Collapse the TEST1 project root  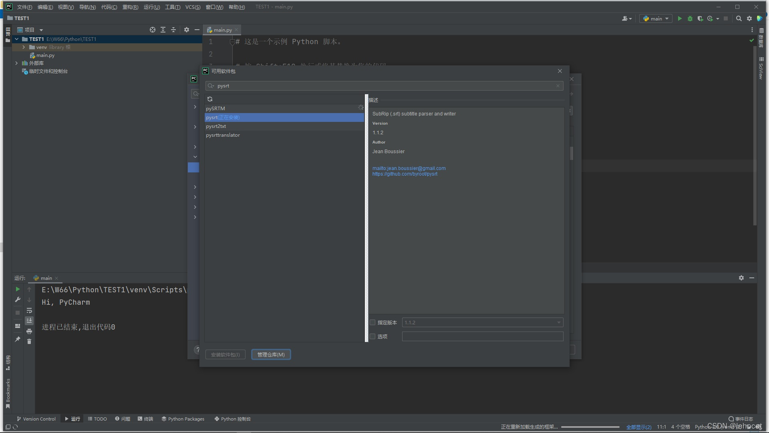pyautogui.click(x=17, y=39)
